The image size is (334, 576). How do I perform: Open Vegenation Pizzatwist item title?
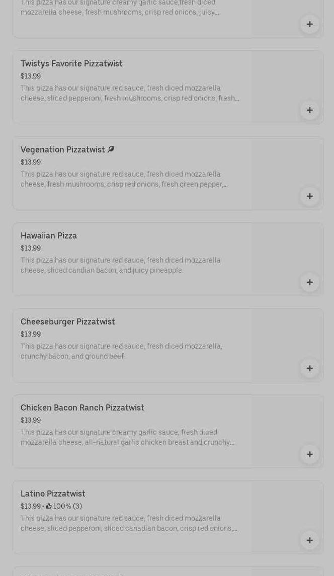click(62, 150)
